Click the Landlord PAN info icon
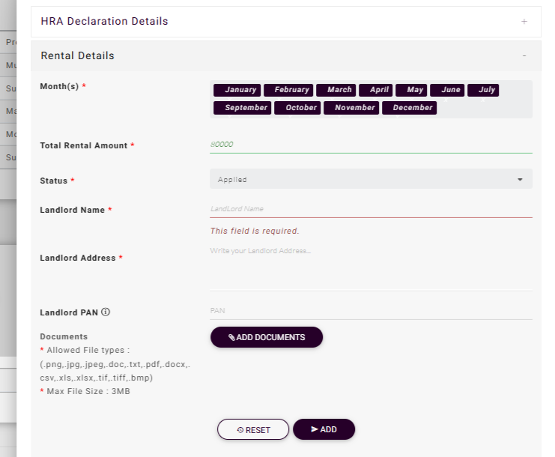The height and width of the screenshot is (457, 555). pyautogui.click(x=106, y=312)
